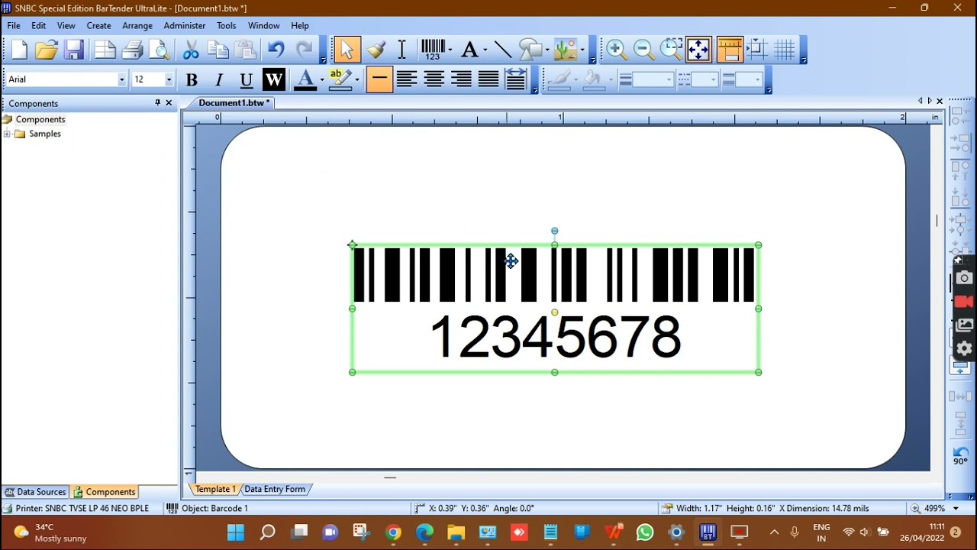This screenshot has width=977, height=550.
Task: Insert text with the A text tool
Action: coord(469,50)
